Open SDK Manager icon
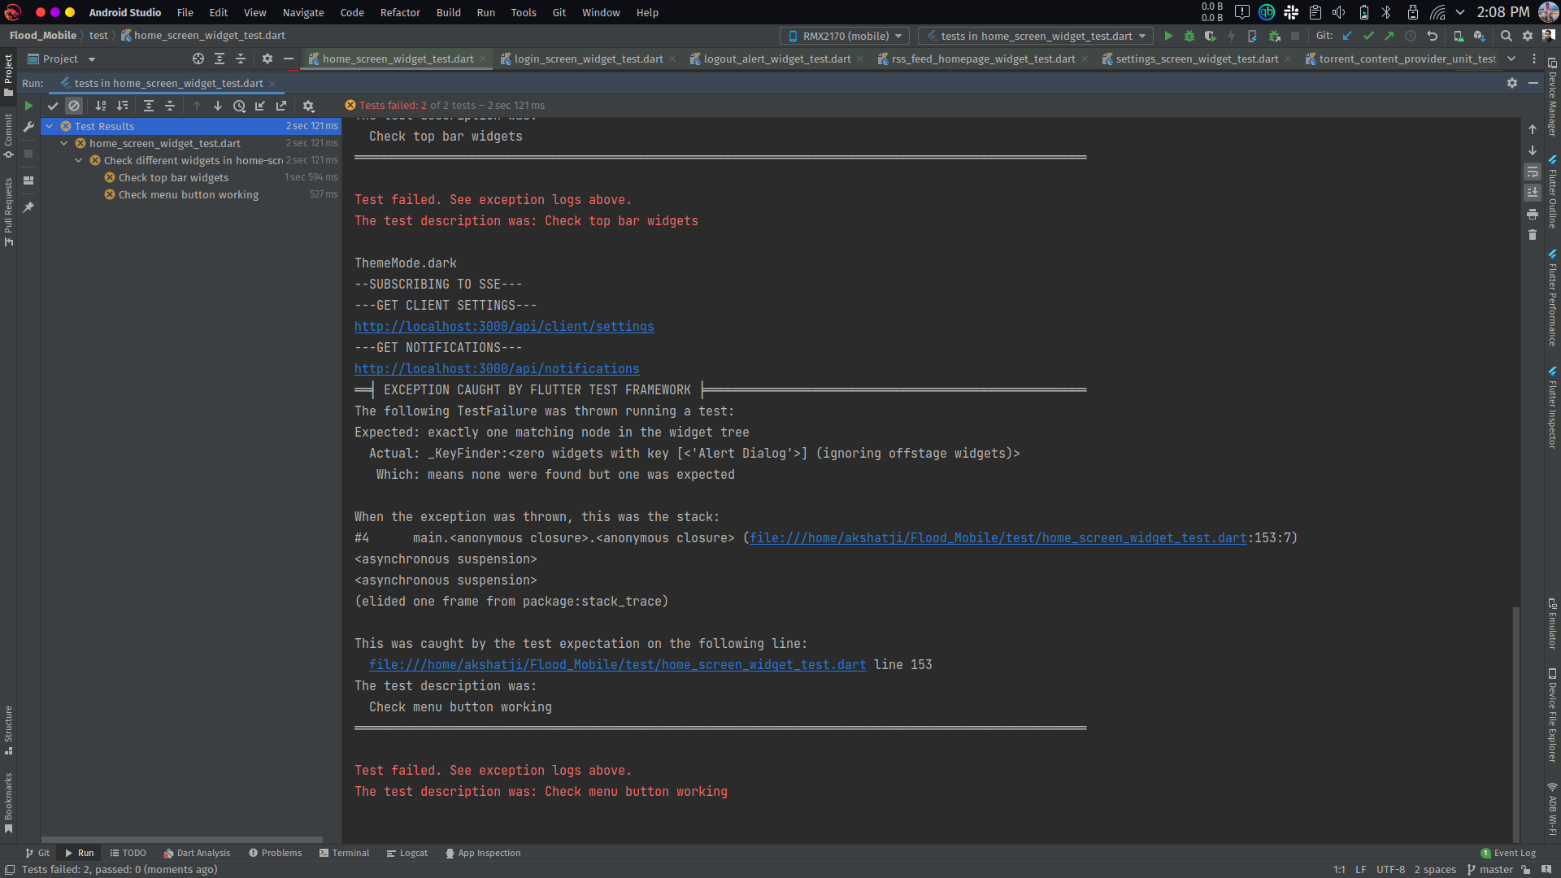The height and width of the screenshot is (878, 1561). [1480, 36]
